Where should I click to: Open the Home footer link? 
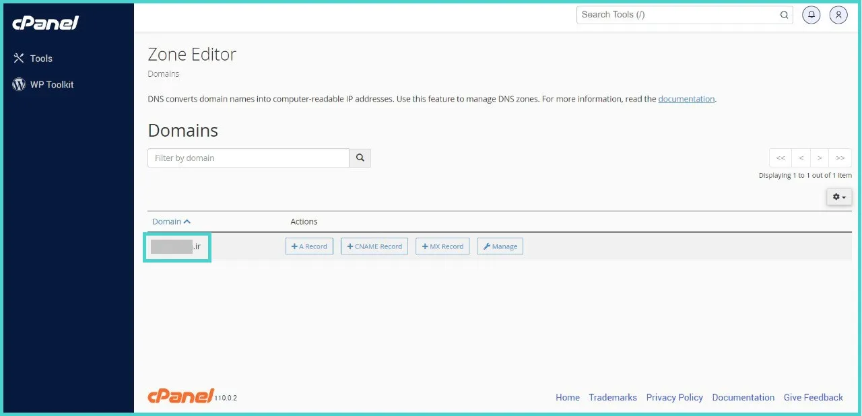[568, 398]
